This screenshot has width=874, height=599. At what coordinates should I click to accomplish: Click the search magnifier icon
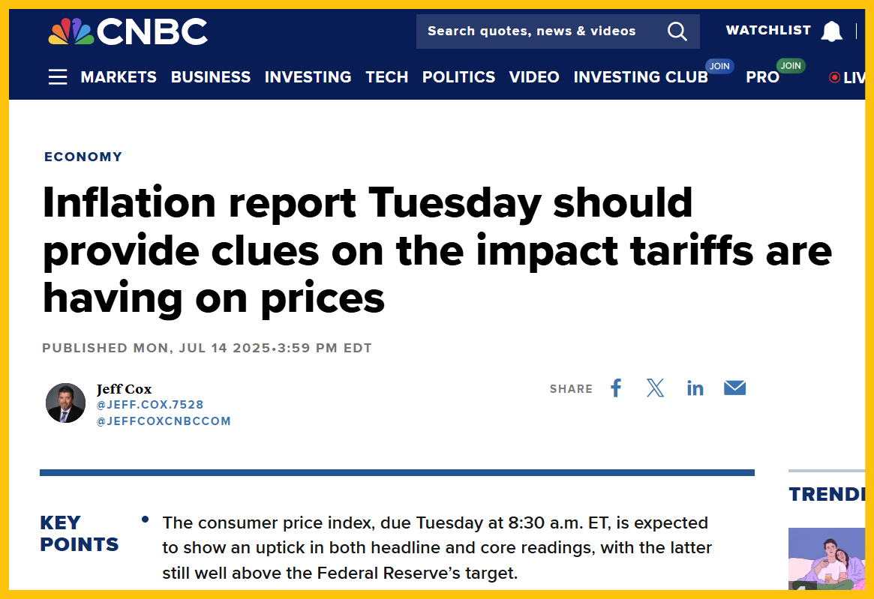tap(677, 31)
